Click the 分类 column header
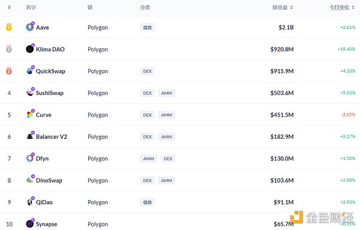The height and width of the screenshot is (230, 360). pos(145,7)
